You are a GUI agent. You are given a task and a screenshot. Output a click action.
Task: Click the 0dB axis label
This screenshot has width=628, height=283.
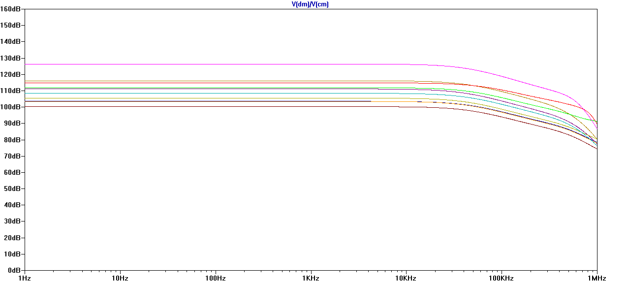click(x=14, y=270)
